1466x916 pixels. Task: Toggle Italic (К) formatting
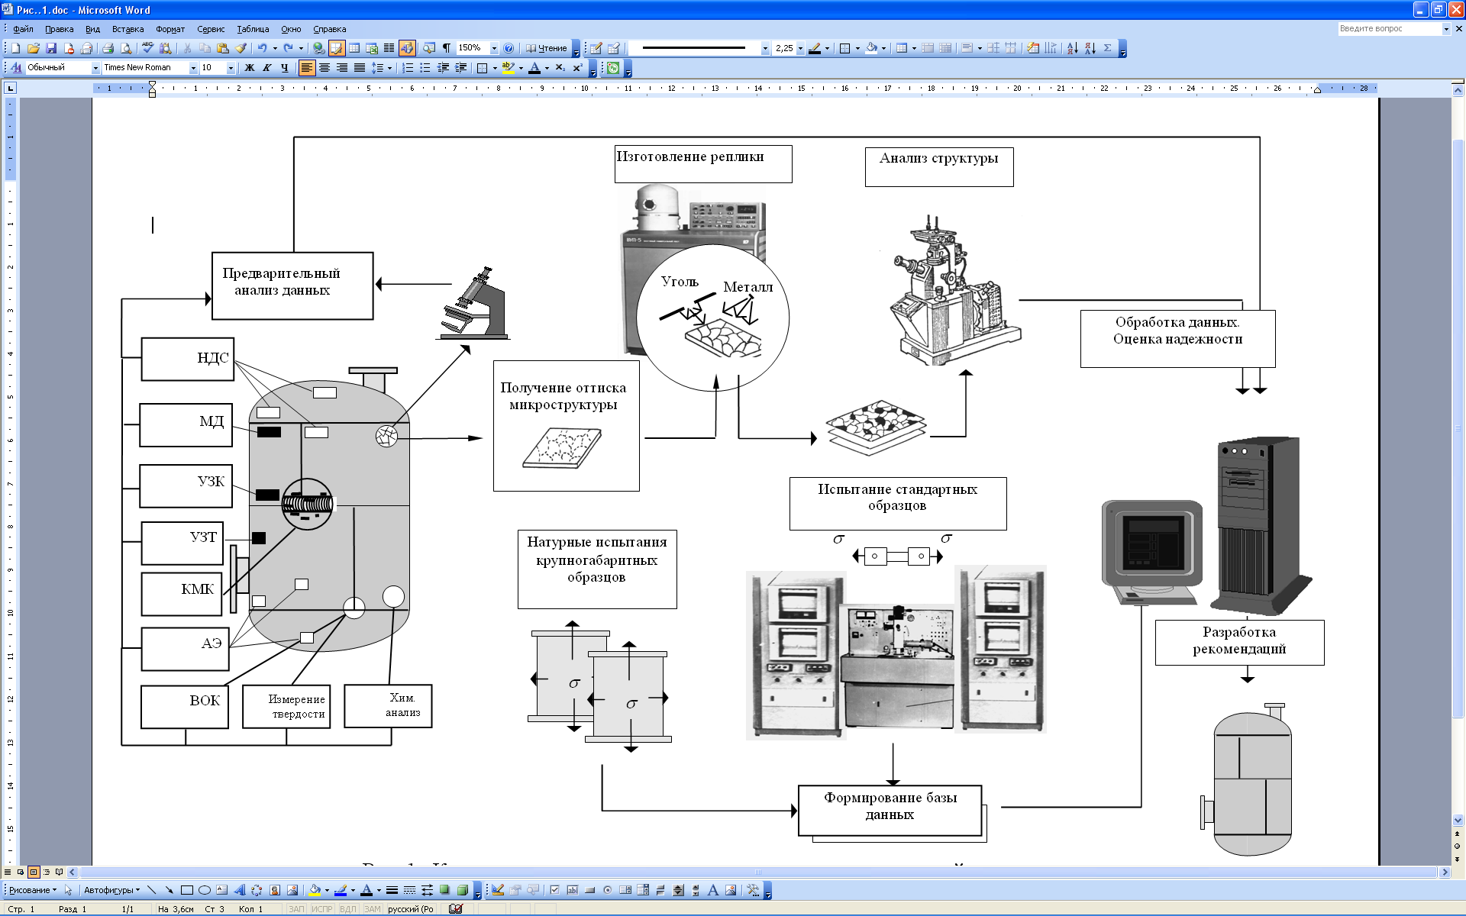click(x=266, y=68)
